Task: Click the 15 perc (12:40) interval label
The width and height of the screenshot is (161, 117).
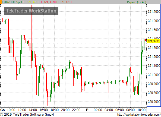Action: [x=136, y=2]
